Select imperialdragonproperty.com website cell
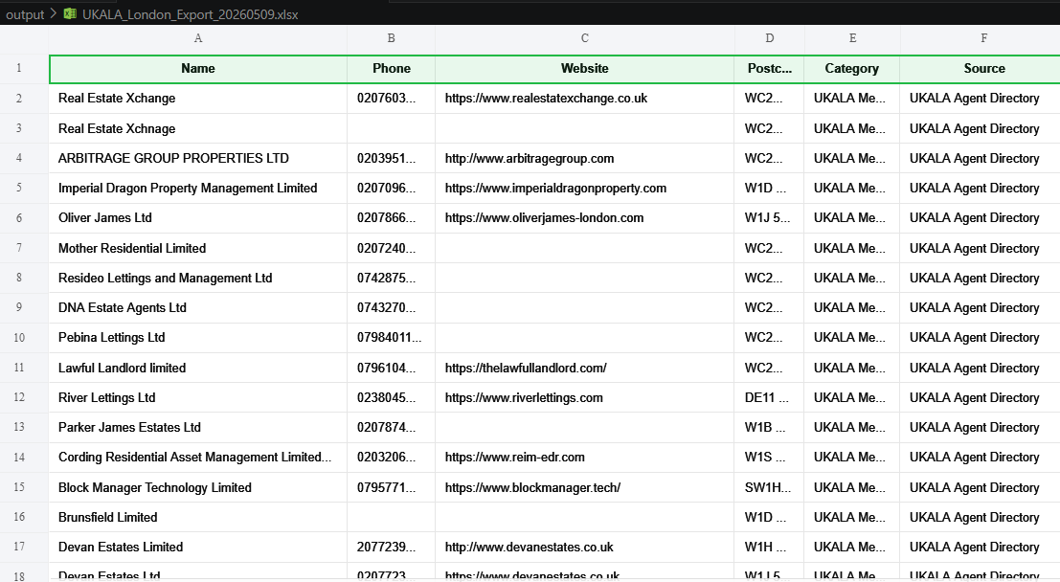 click(x=585, y=188)
